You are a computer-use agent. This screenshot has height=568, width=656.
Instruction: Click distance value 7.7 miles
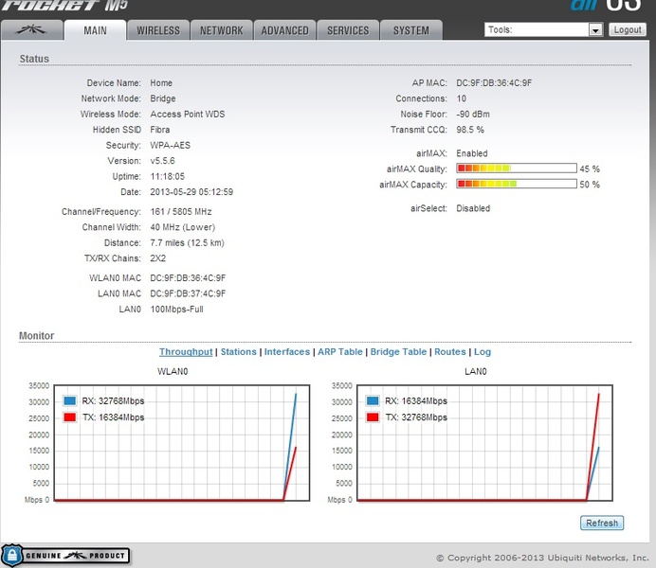click(167, 242)
